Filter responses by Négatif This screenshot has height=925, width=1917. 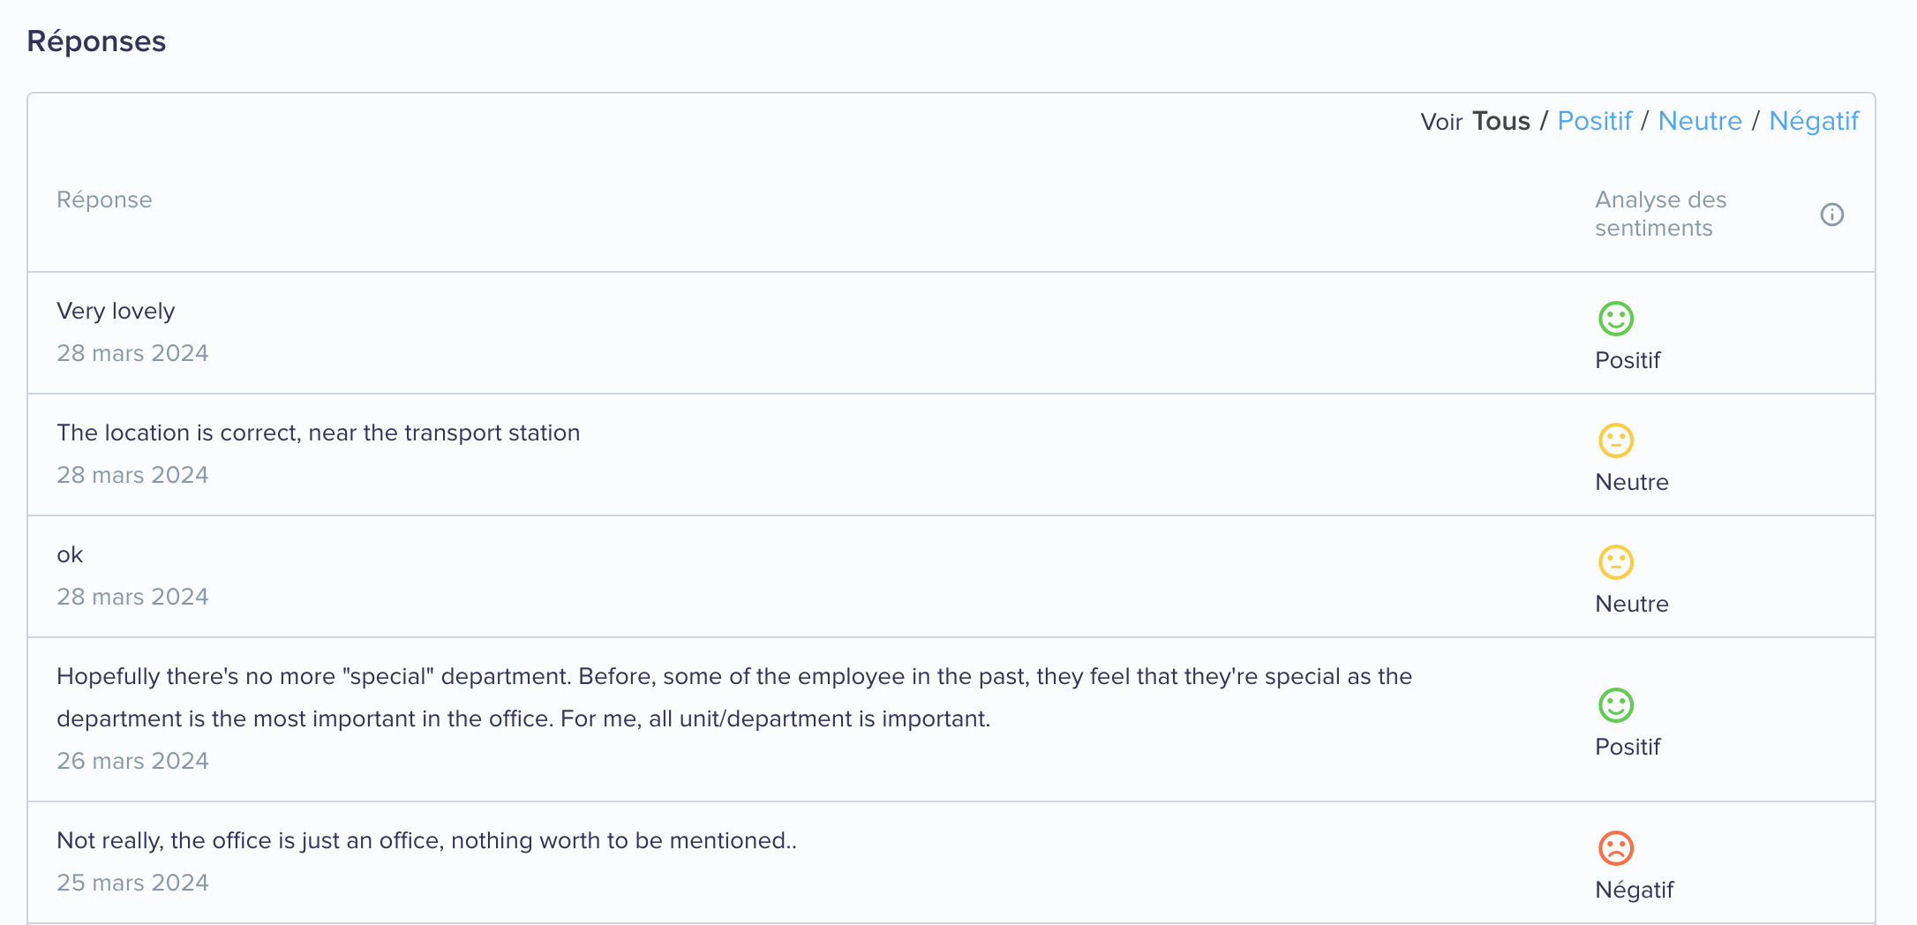click(1814, 121)
